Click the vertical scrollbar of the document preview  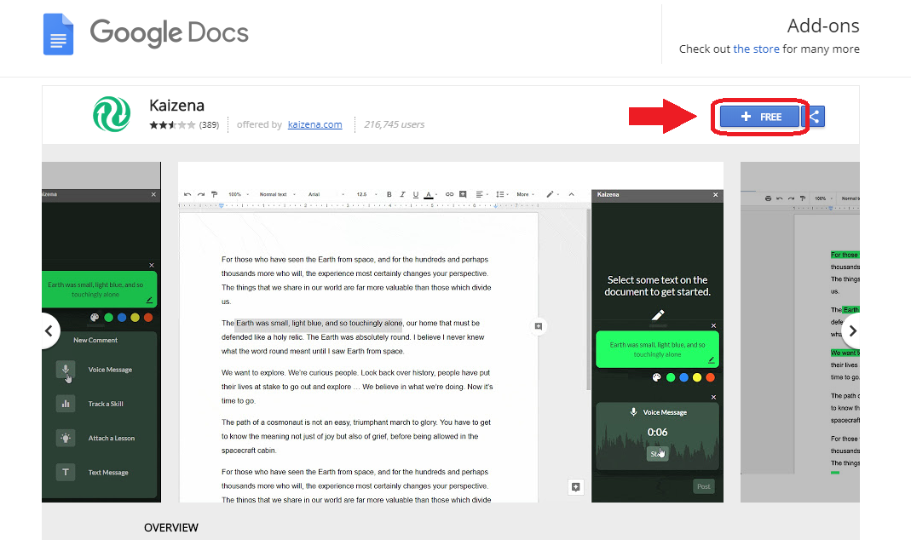click(589, 299)
